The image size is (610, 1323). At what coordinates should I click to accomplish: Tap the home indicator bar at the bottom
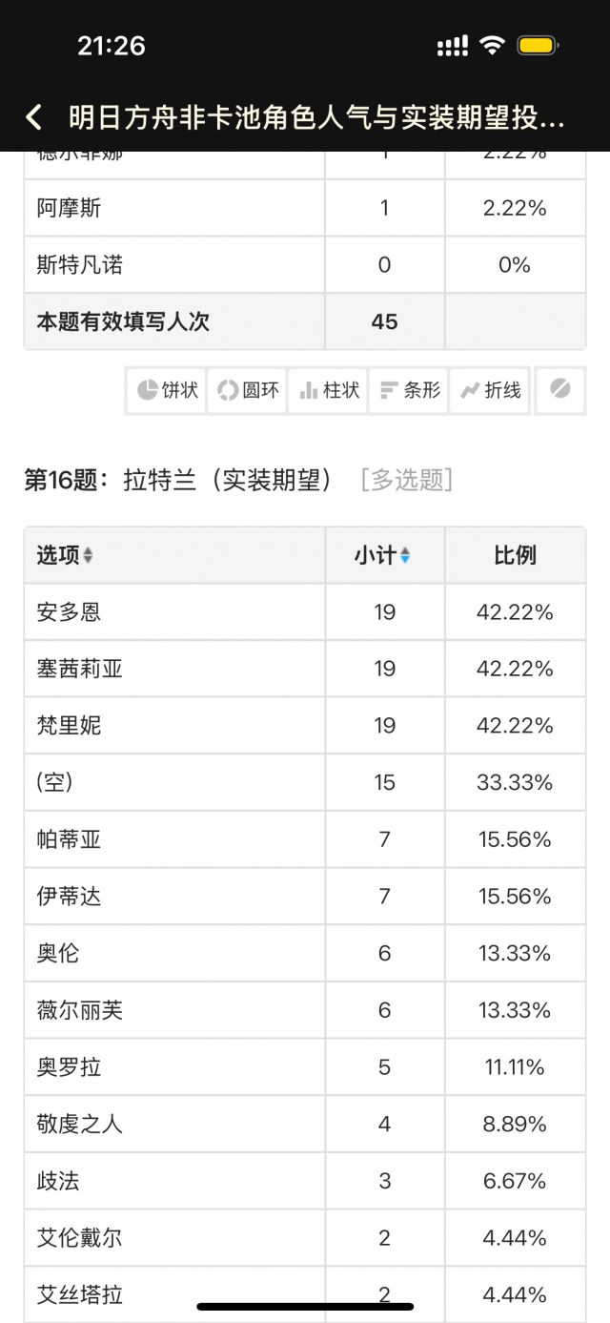tap(305, 1306)
